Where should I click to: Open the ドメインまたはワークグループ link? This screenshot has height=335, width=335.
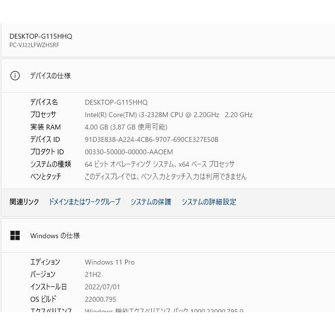[84, 202]
